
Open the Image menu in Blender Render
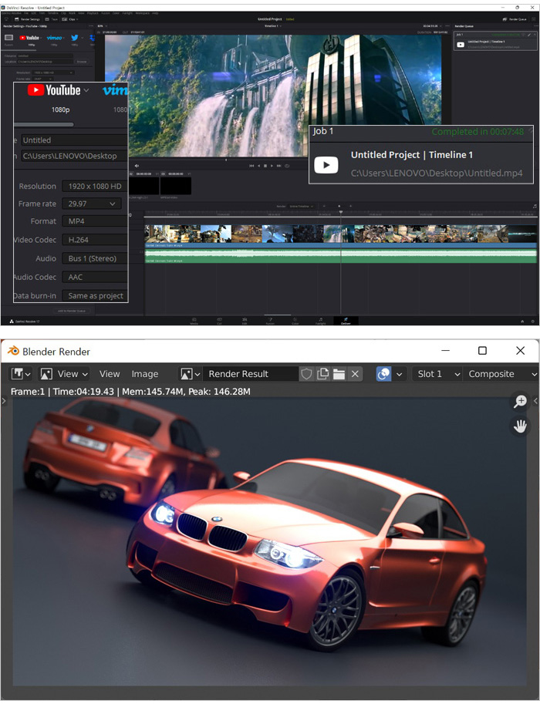[145, 373]
